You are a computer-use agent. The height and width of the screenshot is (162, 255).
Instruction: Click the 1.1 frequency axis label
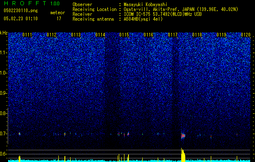coord(4,53)
